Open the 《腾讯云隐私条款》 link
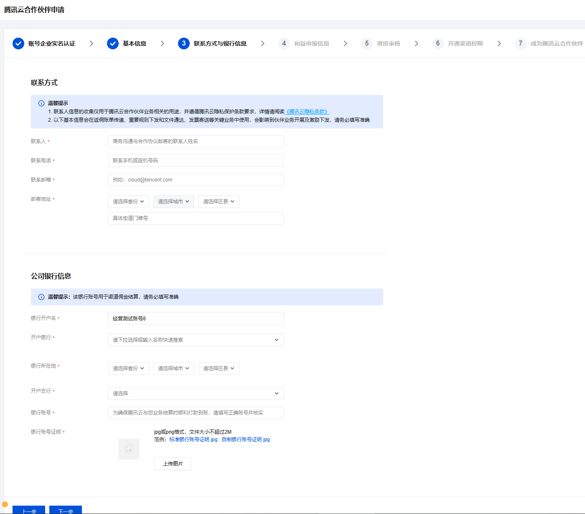The width and height of the screenshot is (585, 514). (x=307, y=112)
